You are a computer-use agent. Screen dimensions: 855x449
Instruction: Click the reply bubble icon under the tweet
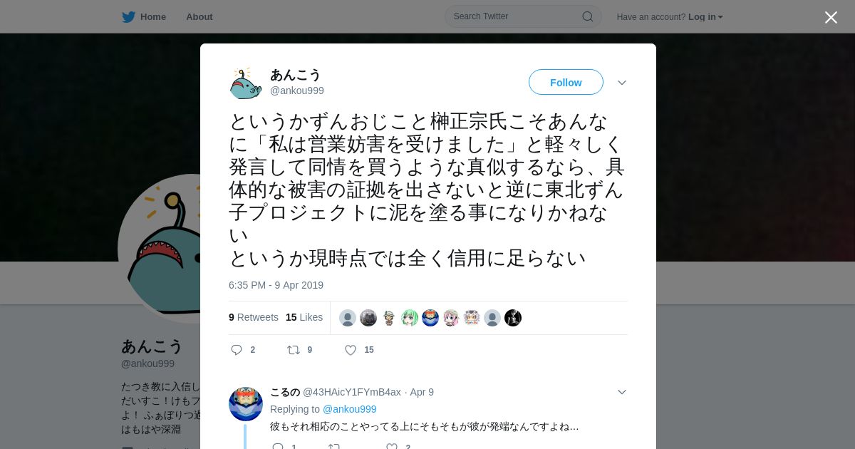coord(237,350)
